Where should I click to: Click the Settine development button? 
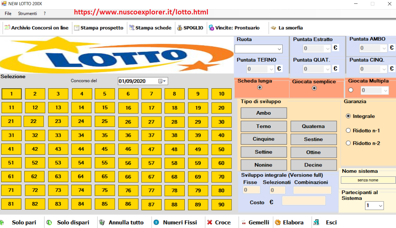point(264,152)
